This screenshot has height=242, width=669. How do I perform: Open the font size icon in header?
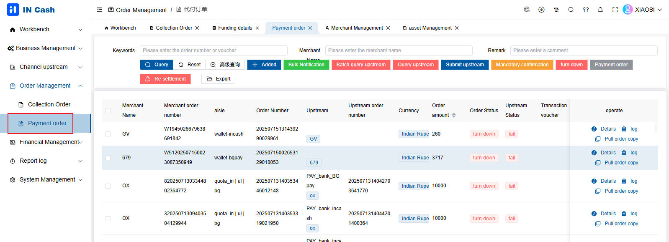pos(556,10)
